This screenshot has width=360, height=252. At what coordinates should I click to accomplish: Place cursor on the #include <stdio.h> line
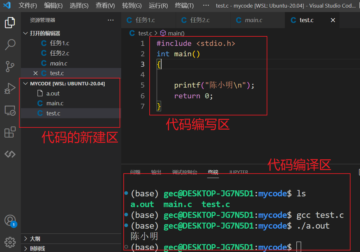196,43
